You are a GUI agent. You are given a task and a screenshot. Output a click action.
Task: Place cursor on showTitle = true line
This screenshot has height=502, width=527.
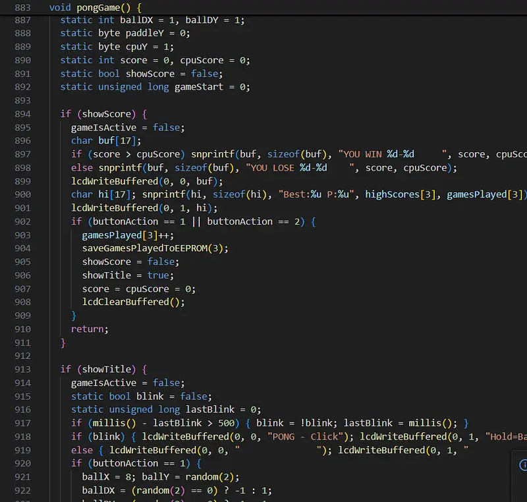click(x=125, y=275)
